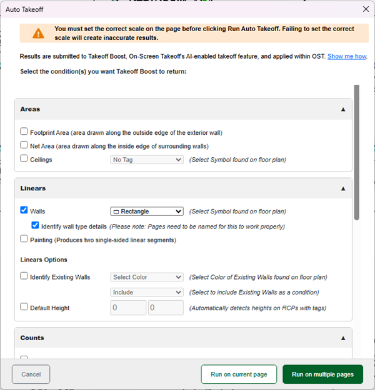Collapse the Areas section
375x390 pixels.
click(x=343, y=109)
